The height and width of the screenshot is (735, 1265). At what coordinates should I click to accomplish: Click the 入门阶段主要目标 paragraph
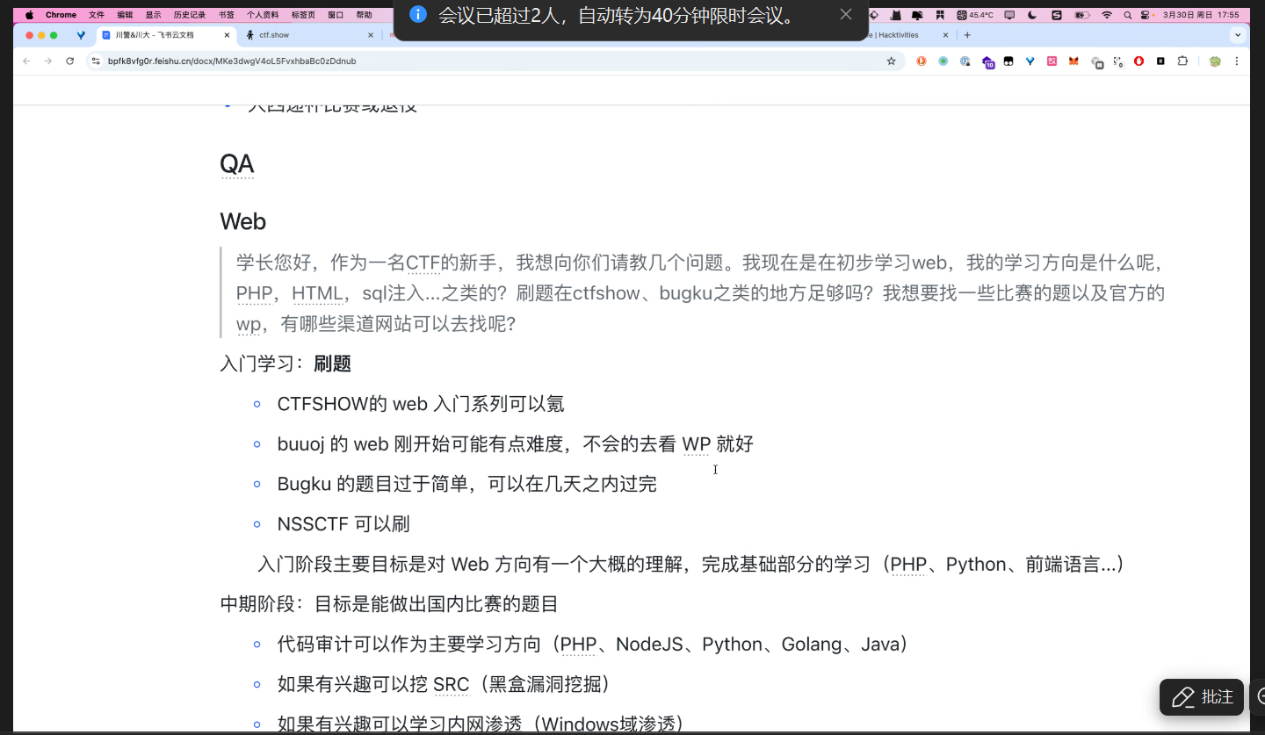pos(691,564)
